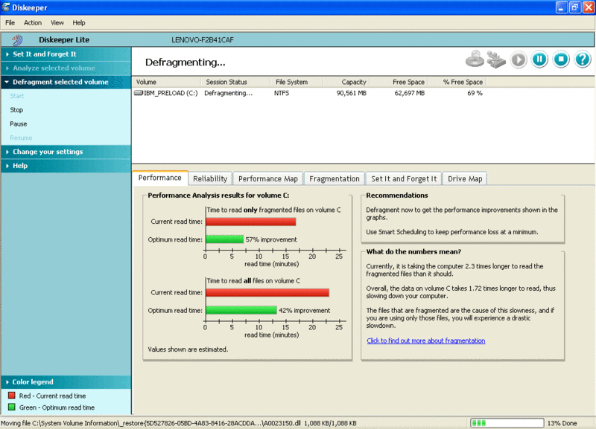Click the Free Space column header
The width and height of the screenshot is (596, 429).
click(x=399, y=82)
